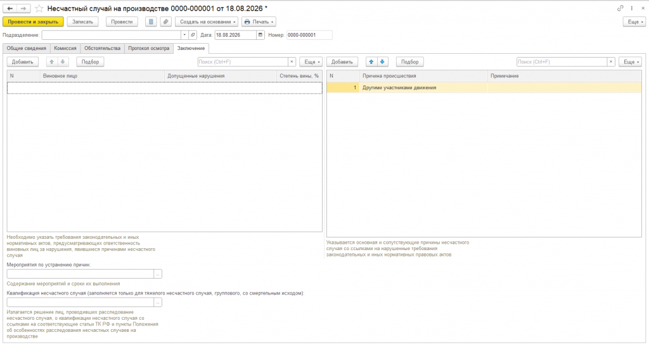This screenshot has width=649, height=347.
Task: Switch to Комиссия tab
Action: click(x=65, y=48)
